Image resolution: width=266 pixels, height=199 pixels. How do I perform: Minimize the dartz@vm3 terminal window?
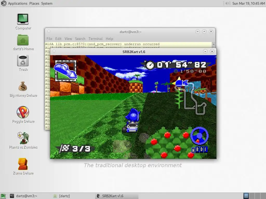pos(197,31)
